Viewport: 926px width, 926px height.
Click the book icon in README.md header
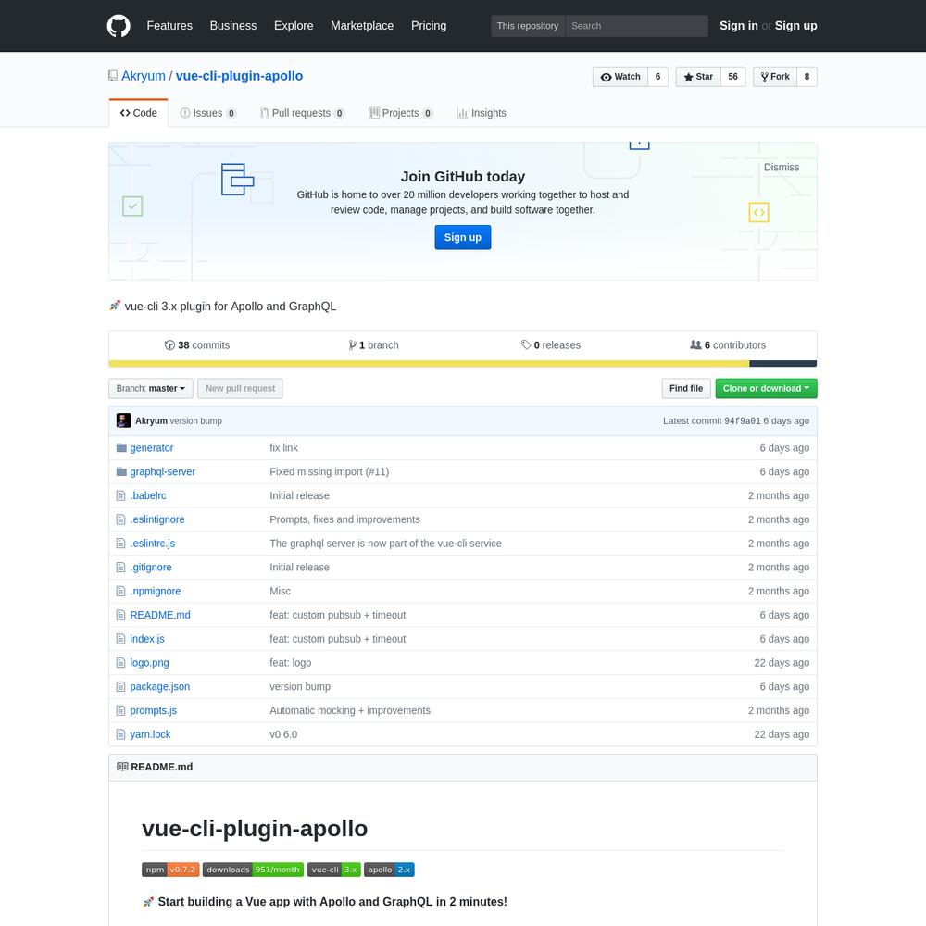pyautogui.click(x=122, y=767)
